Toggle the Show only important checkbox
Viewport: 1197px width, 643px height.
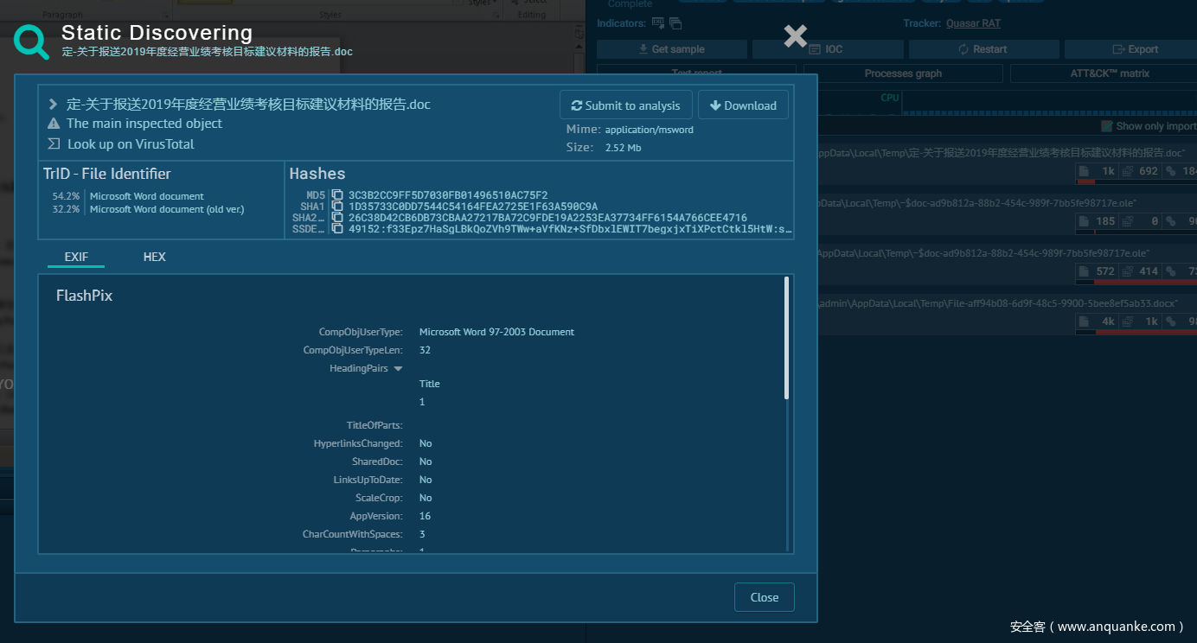pos(1107,126)
